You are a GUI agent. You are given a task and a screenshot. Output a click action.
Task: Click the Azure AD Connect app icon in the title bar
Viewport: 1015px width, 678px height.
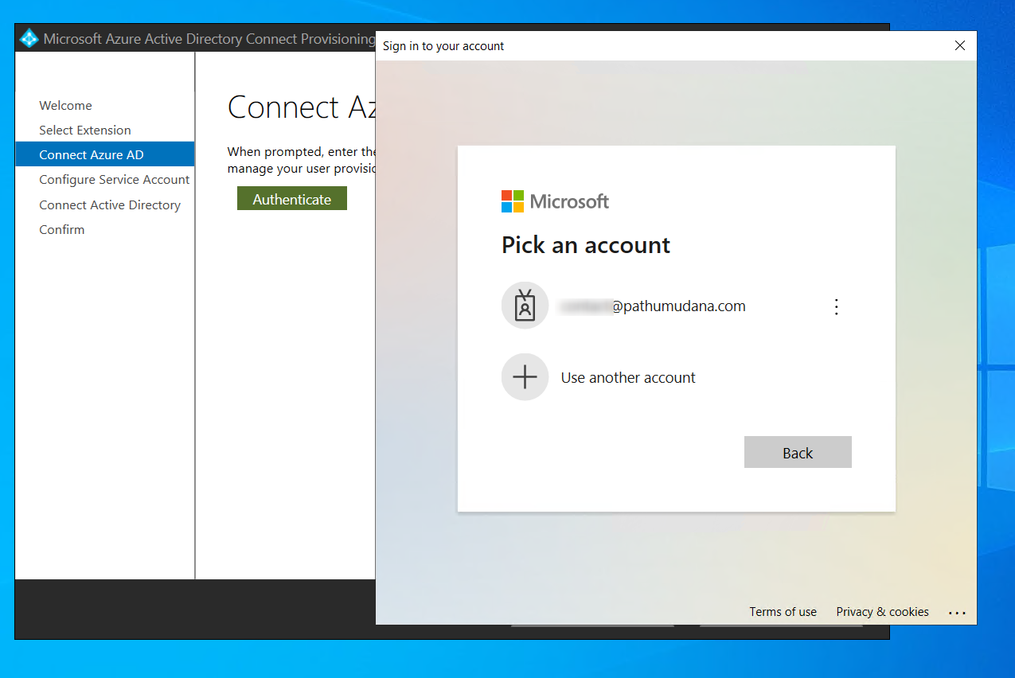[29, 38]
